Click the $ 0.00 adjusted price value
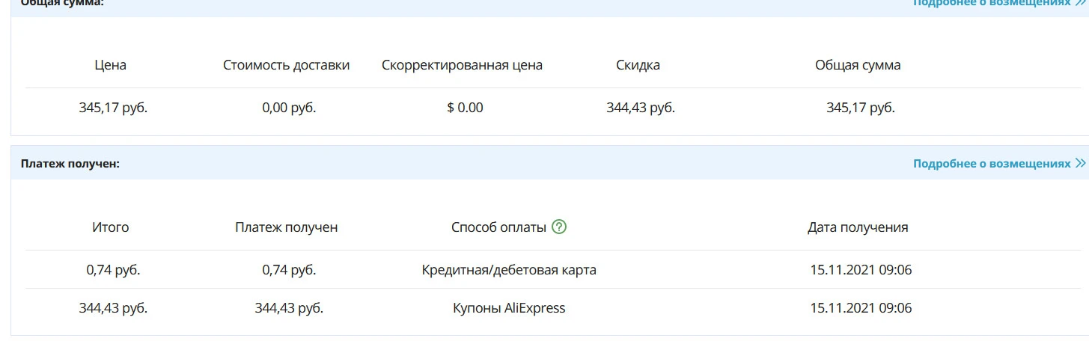The width and height of the screenshot is (1089, 344). click(465, 108)
